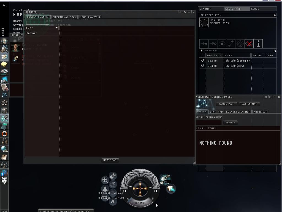Select the System Scanner tab
Screen dimensions: 282x212
pyautogui.click(x=38, y=17)
